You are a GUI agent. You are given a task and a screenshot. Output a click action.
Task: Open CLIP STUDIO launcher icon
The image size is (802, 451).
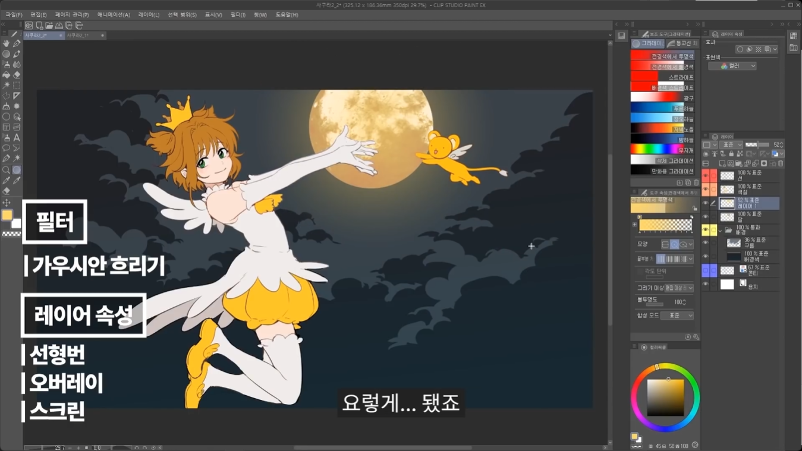point(29,26)
